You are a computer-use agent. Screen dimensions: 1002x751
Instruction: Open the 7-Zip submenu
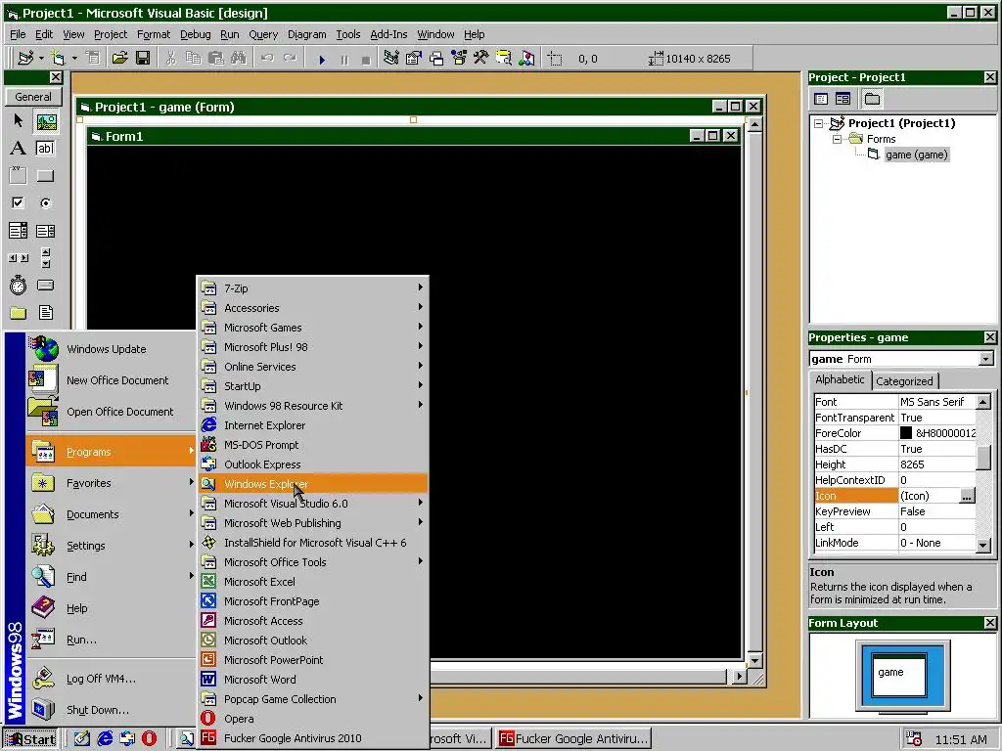(312, 288)
